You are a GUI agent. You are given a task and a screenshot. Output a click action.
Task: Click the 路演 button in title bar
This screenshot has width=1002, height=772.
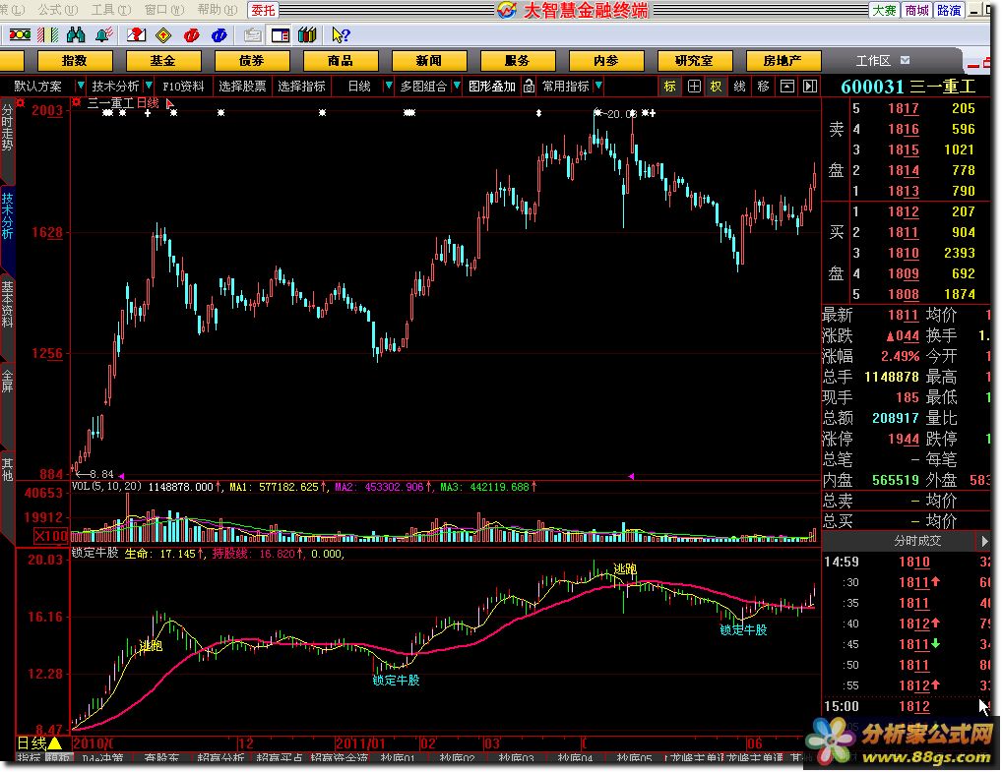click(949, 10)
